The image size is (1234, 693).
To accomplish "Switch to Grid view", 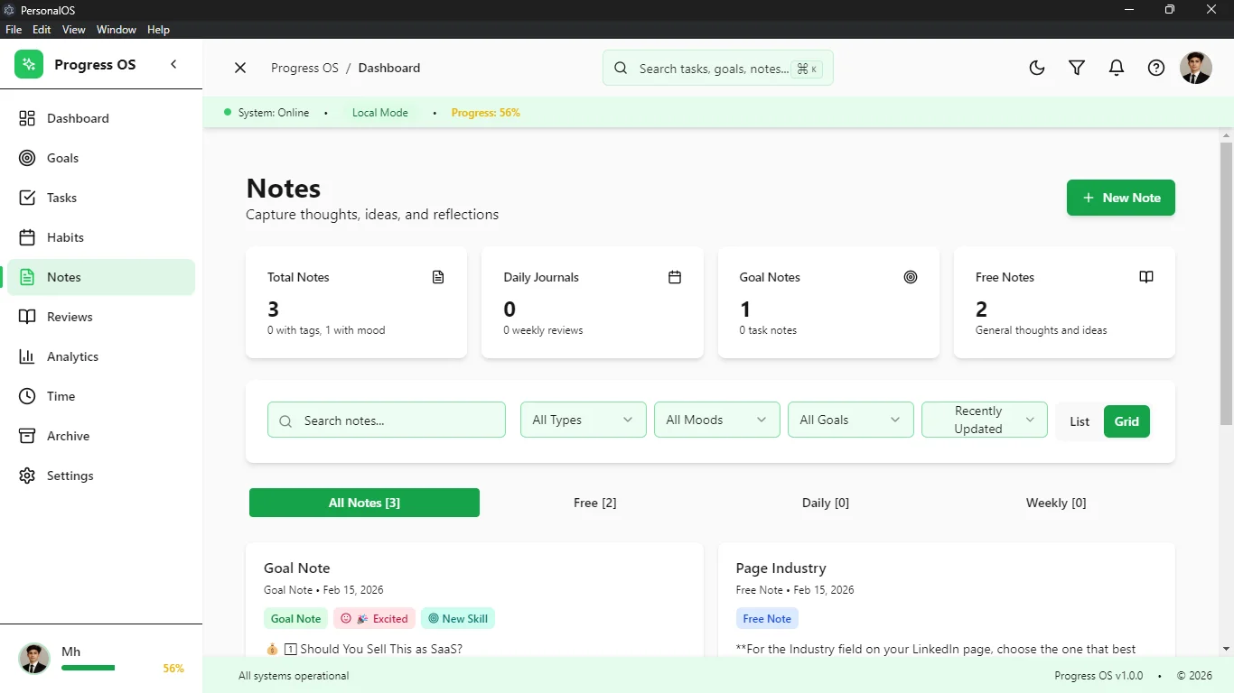I will click(1126, 421).
